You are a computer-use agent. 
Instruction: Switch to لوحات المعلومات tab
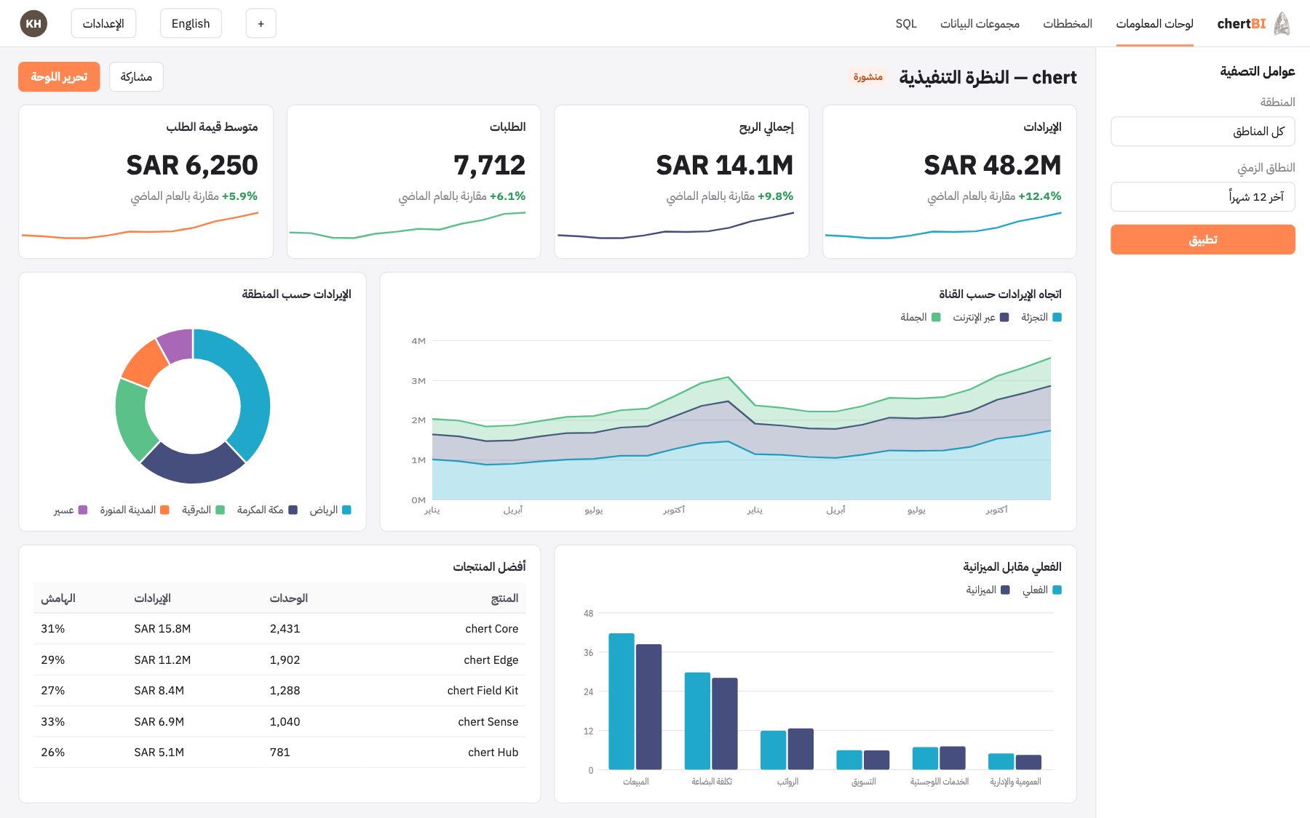point(1154,24)
